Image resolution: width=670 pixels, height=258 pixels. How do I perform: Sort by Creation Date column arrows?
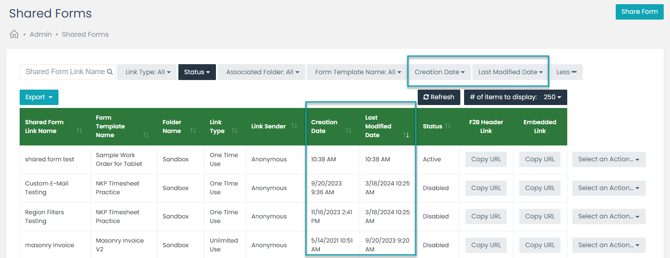point(348,131)
